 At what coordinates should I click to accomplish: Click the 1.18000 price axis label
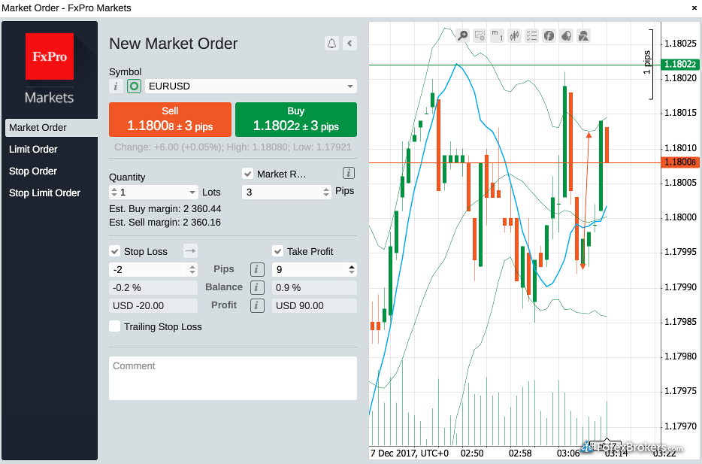click(x=680, y=217)
